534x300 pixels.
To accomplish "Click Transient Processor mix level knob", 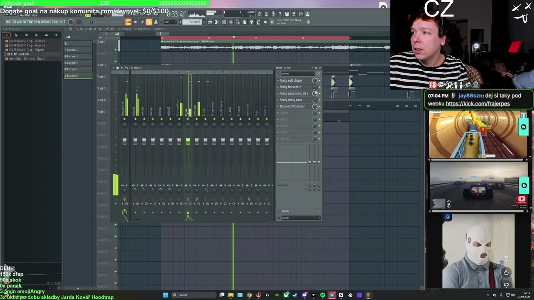I will click(x=315, y=106).
